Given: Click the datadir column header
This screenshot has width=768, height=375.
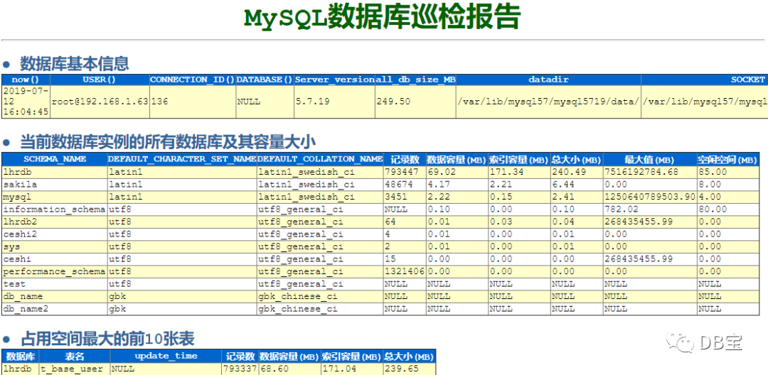Looking at the screenshot, I should [548, 80].
